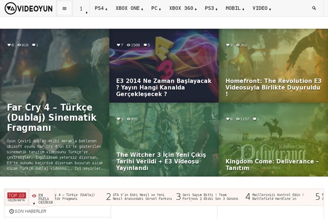Open the search magnifier icon
Screen dimensions: 328x219
[314, 8]
